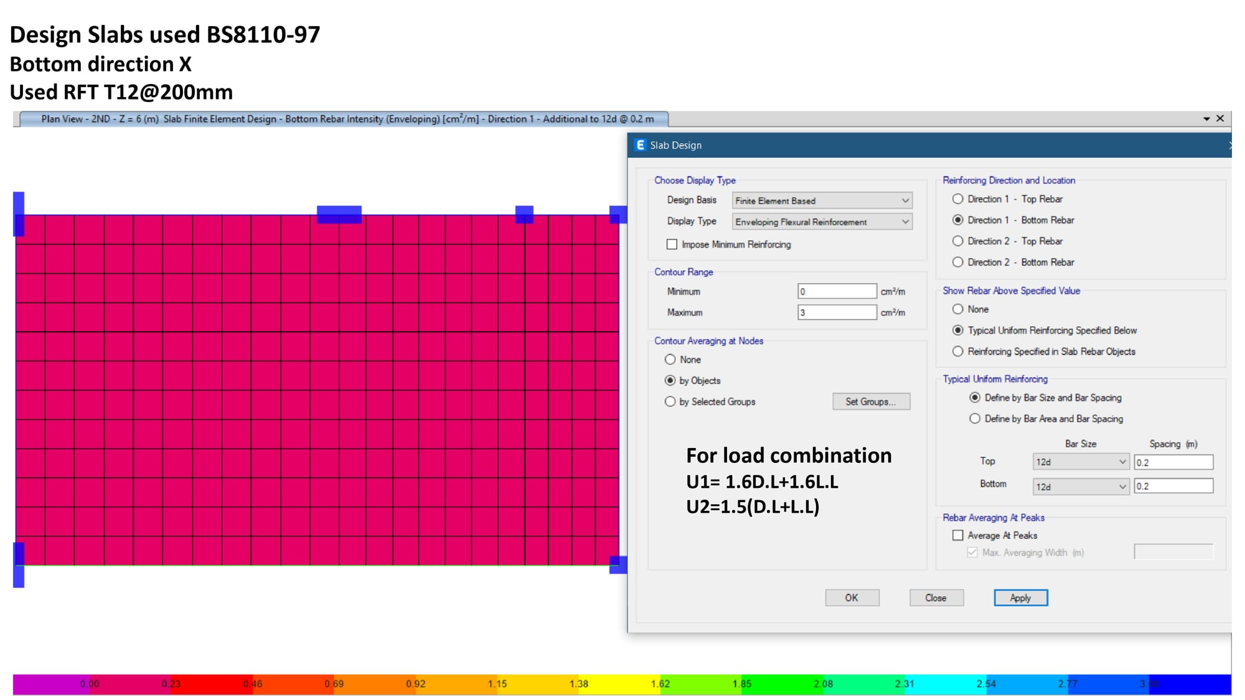The image size is (1245, 700).
Task: Click the Bottom spacing input field
Action: point(1173,487)
